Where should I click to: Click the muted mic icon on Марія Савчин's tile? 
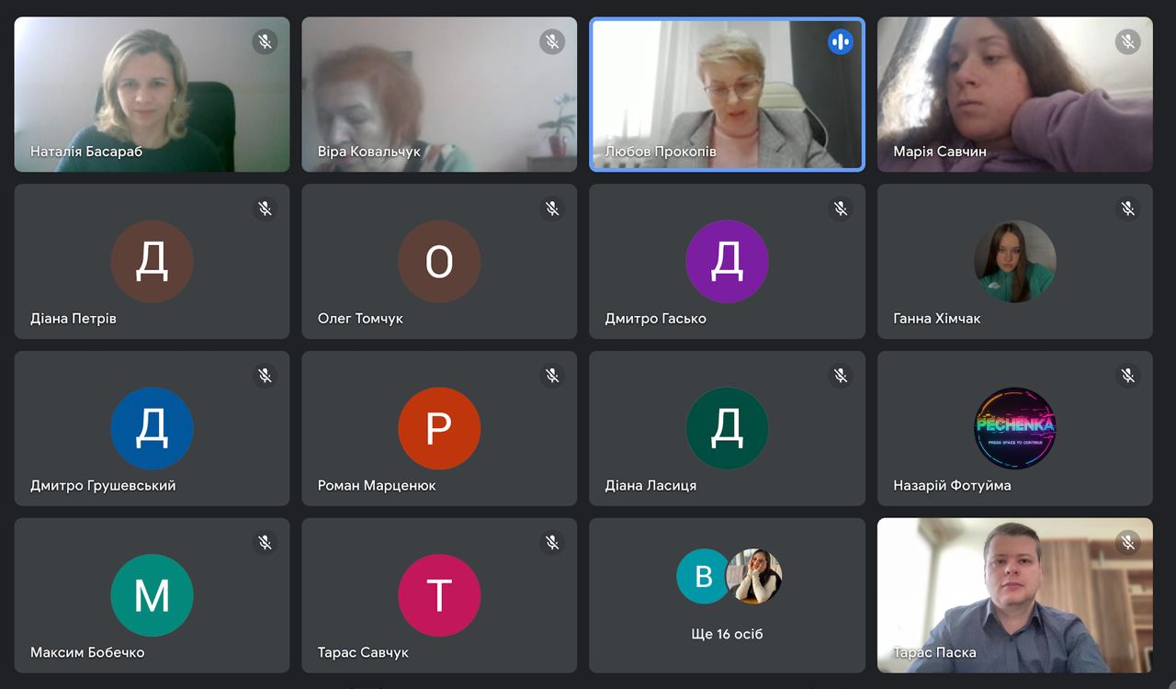tap(1127, 41)
